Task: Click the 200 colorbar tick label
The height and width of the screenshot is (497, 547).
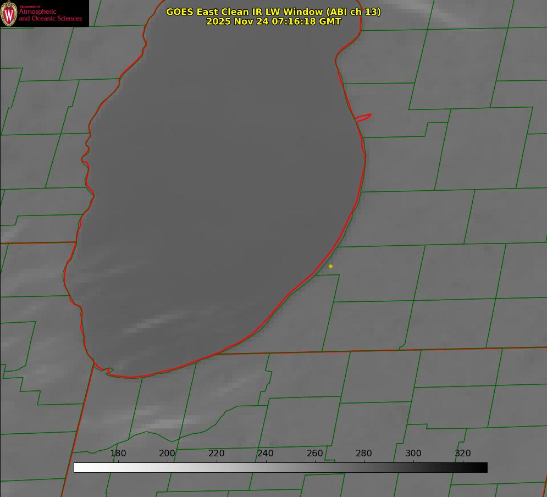Action: coord(167,454)
